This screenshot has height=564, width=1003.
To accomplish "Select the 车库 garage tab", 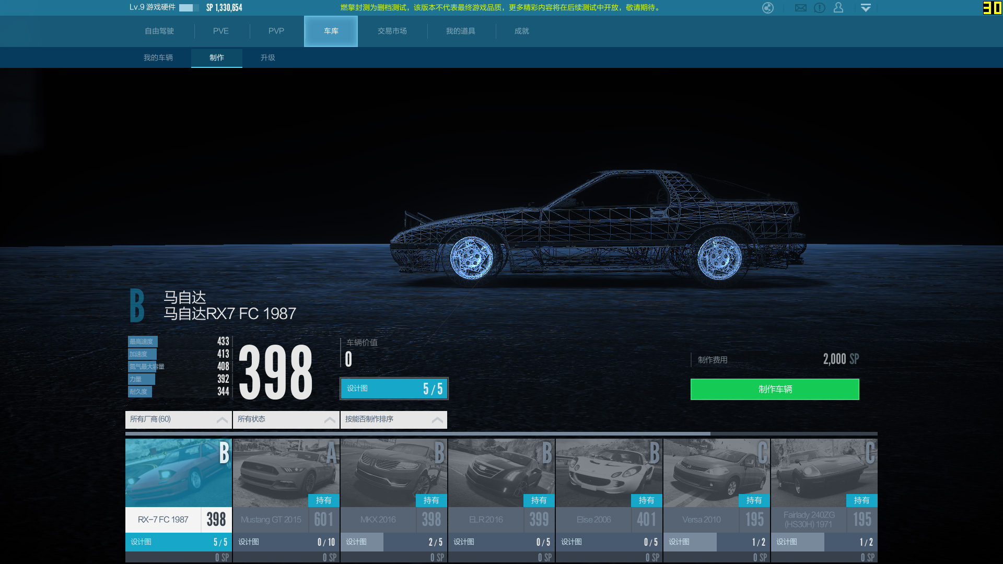I will 331,31.
